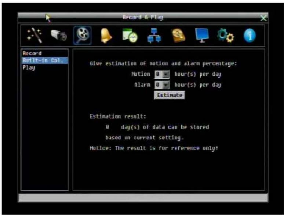Screen dimensions: 284x215
Task: Select Built-in Cal. in the left menu
Action: click(x=45, y=60)
